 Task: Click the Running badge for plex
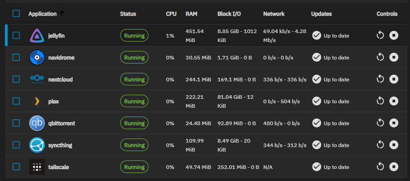pyautogui.click(x=134, y=101)
